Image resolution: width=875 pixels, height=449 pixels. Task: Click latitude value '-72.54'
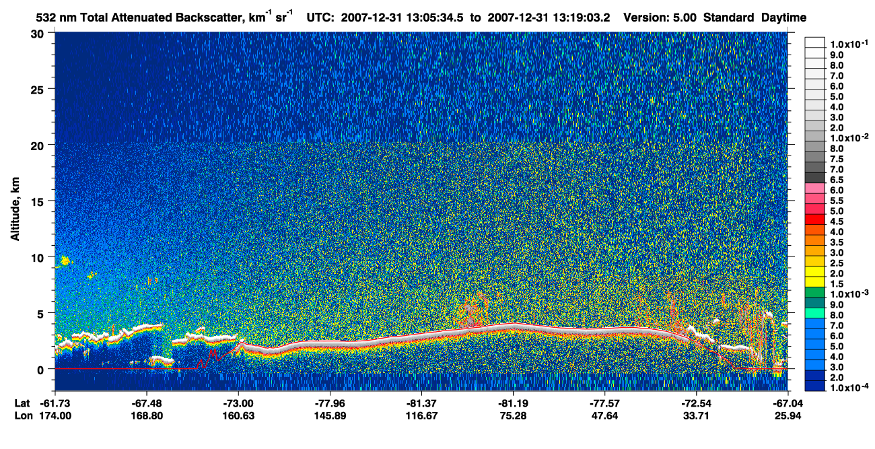(x=696, y=403)
